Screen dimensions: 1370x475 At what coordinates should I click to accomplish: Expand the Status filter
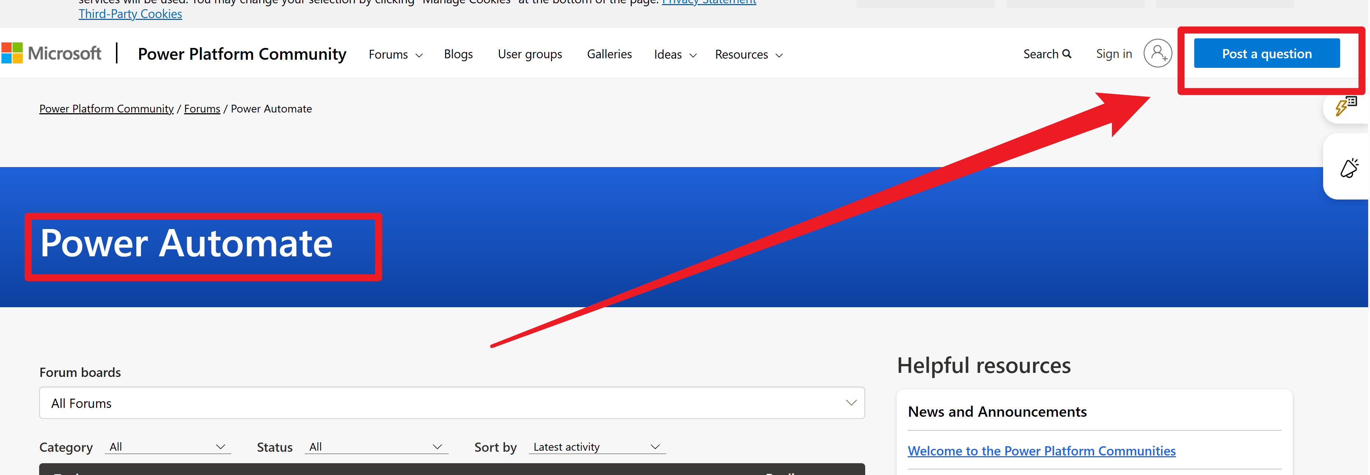tap(376, 446)
